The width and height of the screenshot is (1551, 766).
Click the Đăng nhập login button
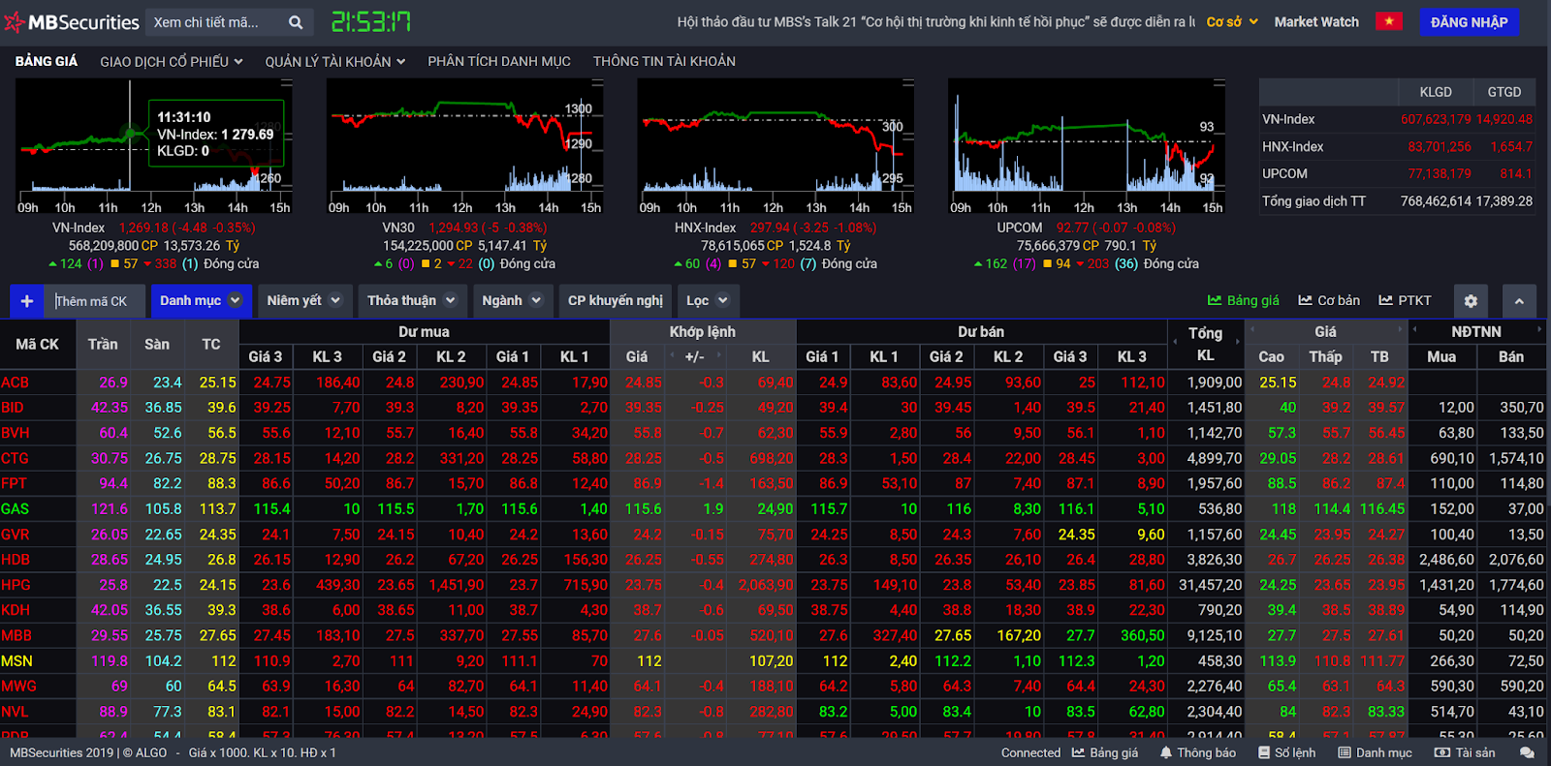tap(1470, 21)
